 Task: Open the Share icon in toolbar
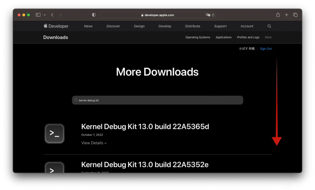point(278,15)
